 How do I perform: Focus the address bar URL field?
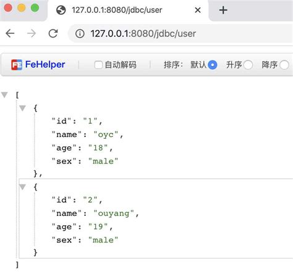pyautogui.click(x=180, y=33)
